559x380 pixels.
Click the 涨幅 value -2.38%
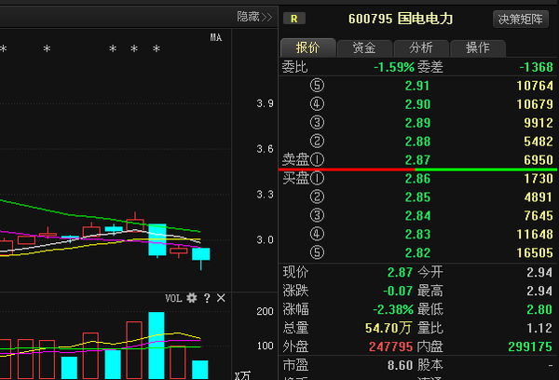393,309
